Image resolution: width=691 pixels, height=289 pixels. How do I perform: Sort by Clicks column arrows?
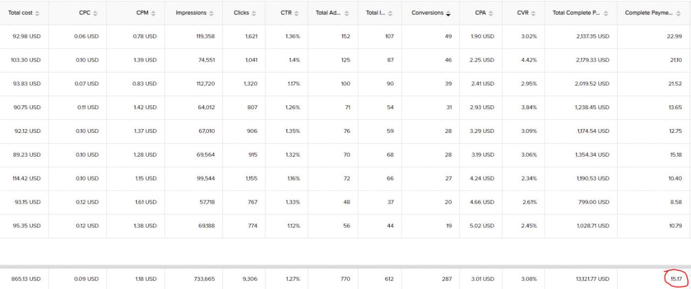coord(254,12)
